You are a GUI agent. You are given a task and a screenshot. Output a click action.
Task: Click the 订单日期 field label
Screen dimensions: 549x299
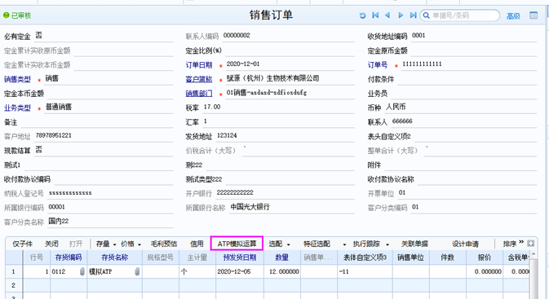[199, 65]
